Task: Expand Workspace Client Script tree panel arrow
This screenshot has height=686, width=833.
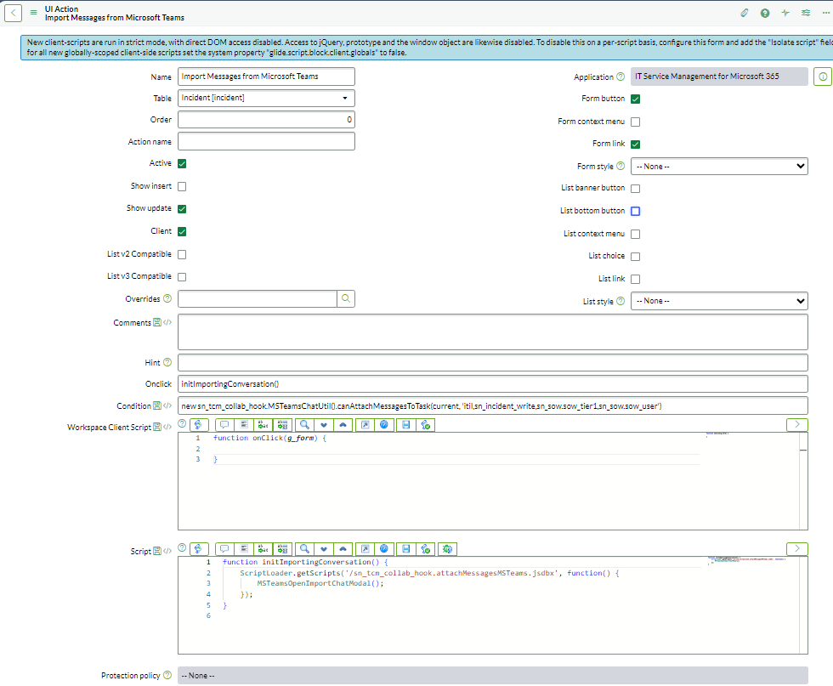Action: pyautogui.click(x=797, y=424)
